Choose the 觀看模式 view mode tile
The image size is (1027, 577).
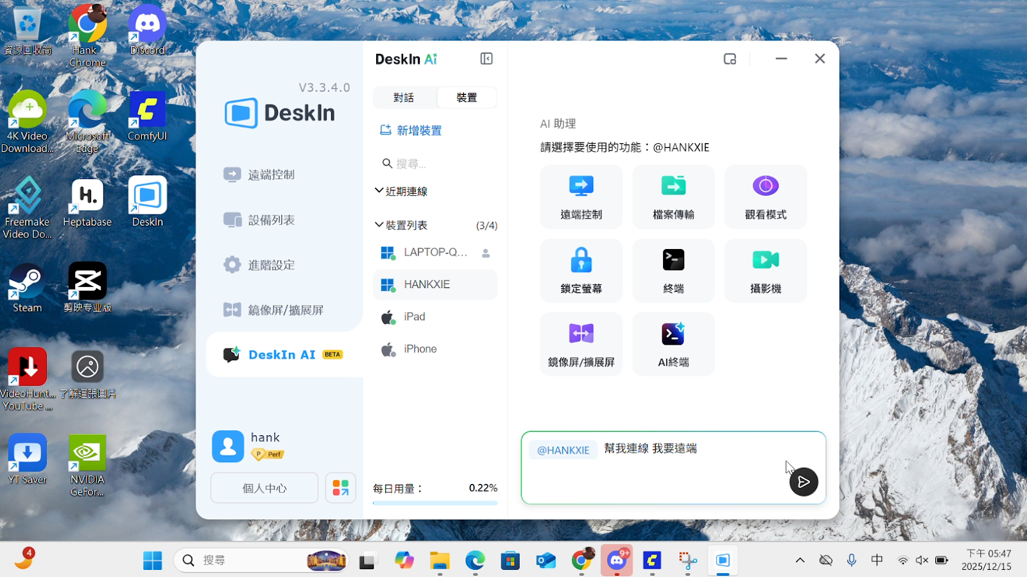click(765, 196)
